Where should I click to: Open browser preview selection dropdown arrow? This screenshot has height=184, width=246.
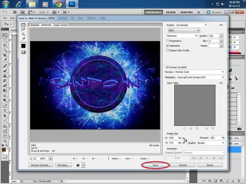[83, 165]
